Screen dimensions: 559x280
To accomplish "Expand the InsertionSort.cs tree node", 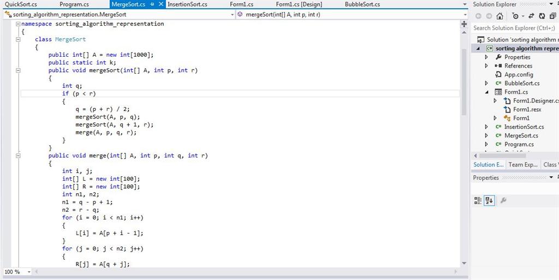I will coord(486,127).
